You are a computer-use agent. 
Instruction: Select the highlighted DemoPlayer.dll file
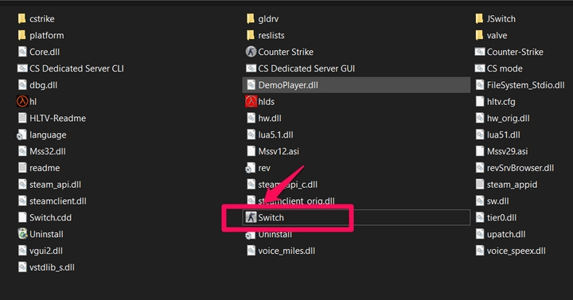pyautogui.click(x=357, y=85)
